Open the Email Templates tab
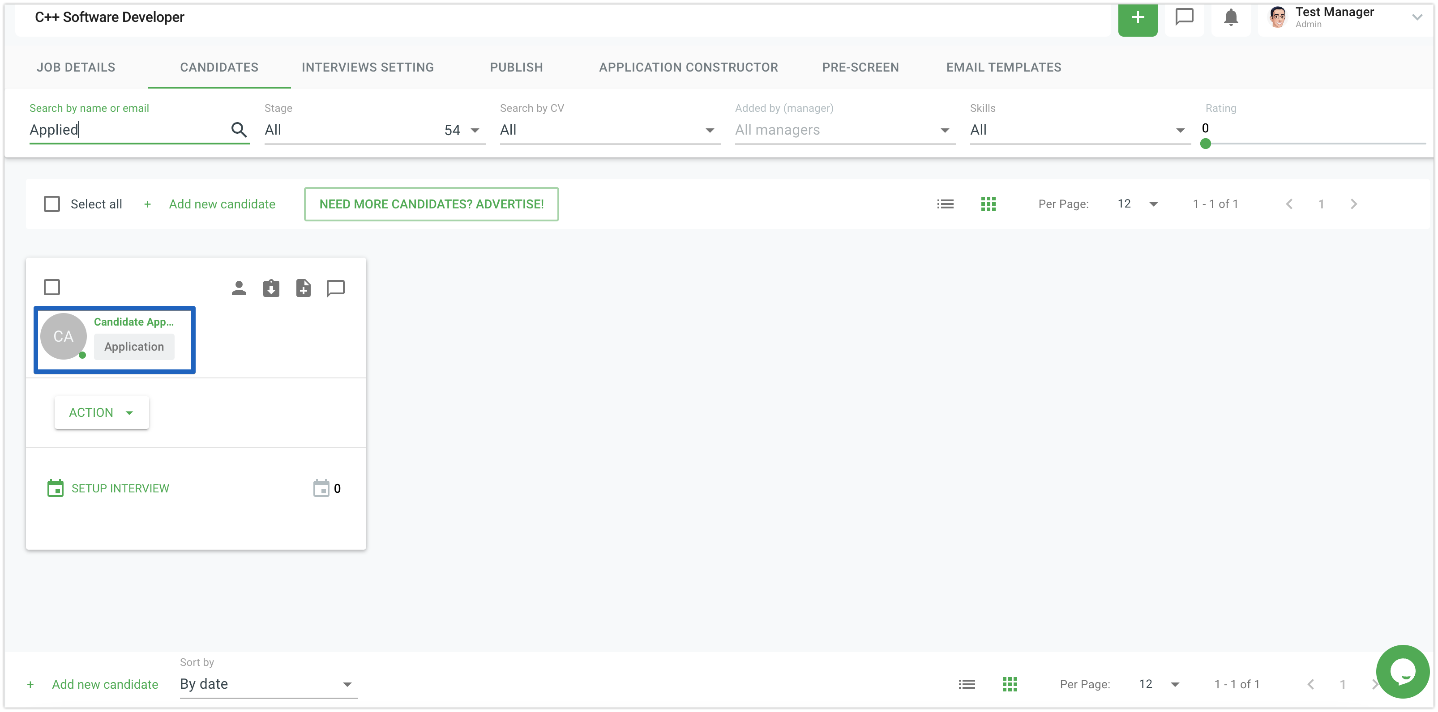The width and height of the screenshot is (1438, 712). (1003, 68)
